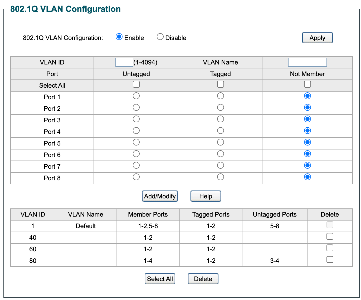The height and width of the screenshot is (300, 361).
Task: Click the Apply button
Action: (317, 38)
